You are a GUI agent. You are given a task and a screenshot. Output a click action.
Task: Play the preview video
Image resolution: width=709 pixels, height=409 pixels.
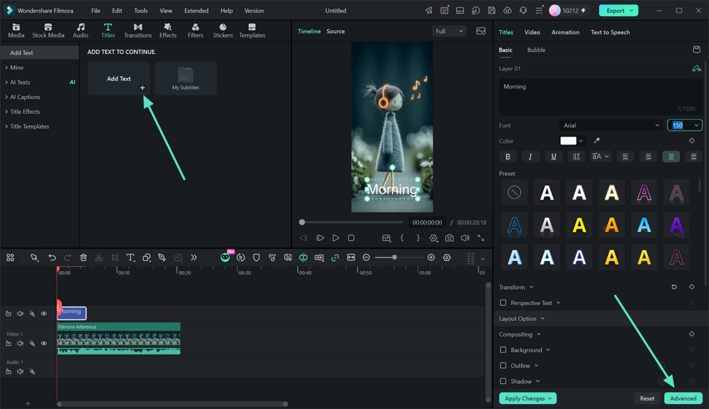pyautogui.click(x=335, y=238)
